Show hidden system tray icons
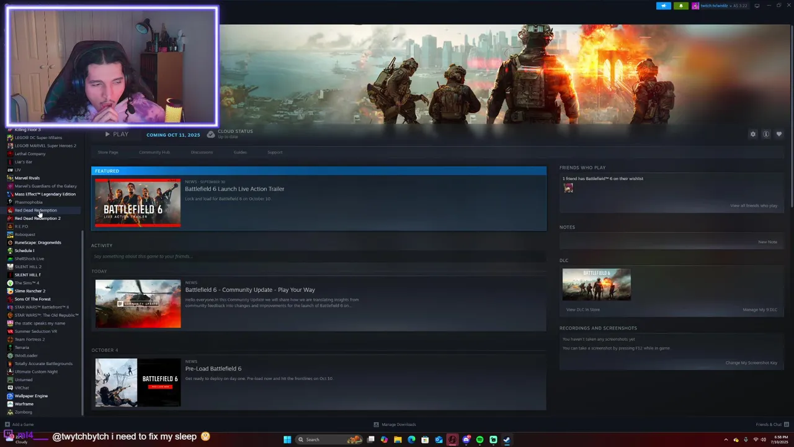The height and width of the screenshot is (447, 794). tap(726, 440)
